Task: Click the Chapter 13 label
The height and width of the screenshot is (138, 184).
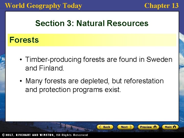Action: [162, 6]
